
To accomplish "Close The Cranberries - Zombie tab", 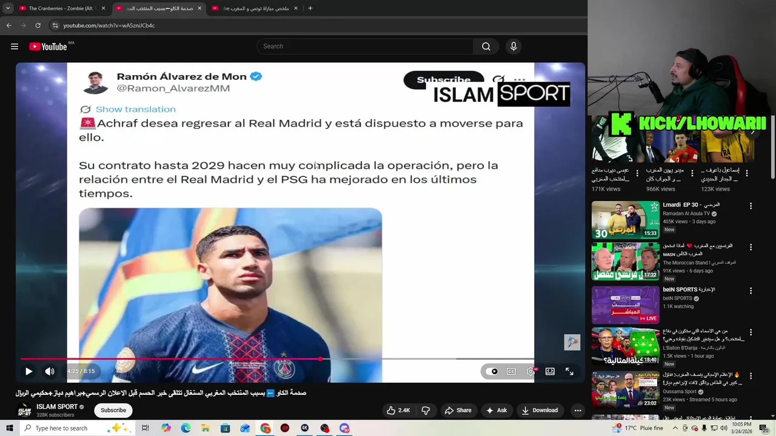I will coord(103,8).
